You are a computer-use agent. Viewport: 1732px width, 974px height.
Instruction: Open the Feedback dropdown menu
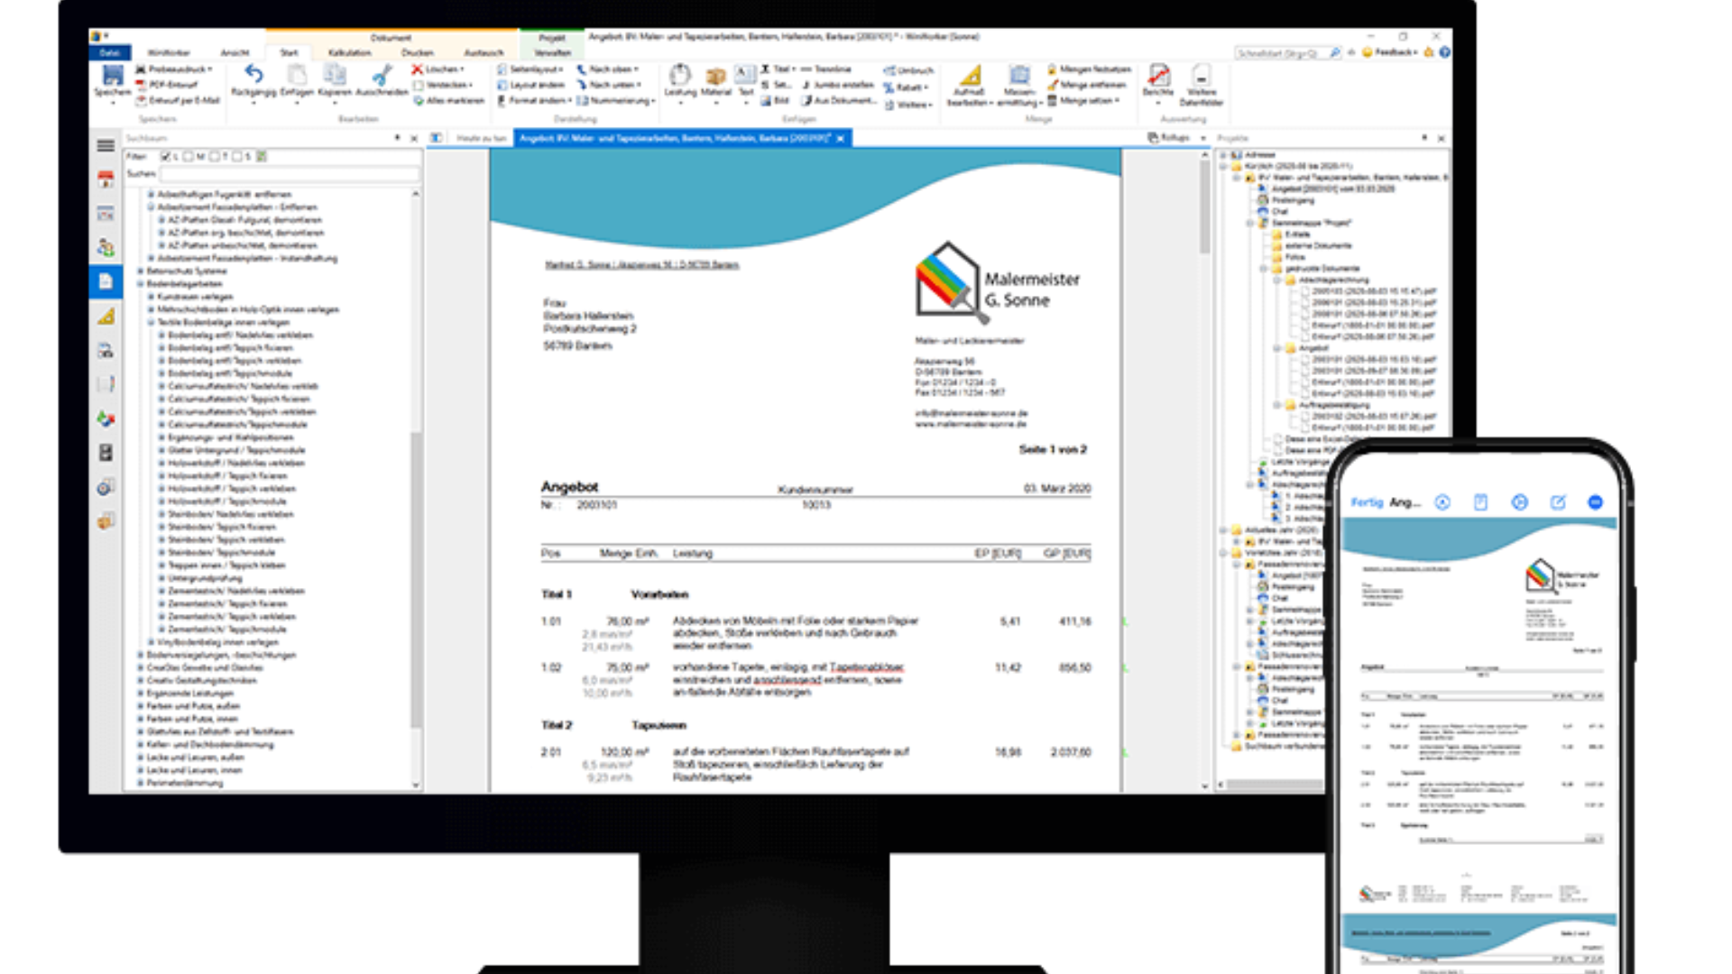[1395, 53]
